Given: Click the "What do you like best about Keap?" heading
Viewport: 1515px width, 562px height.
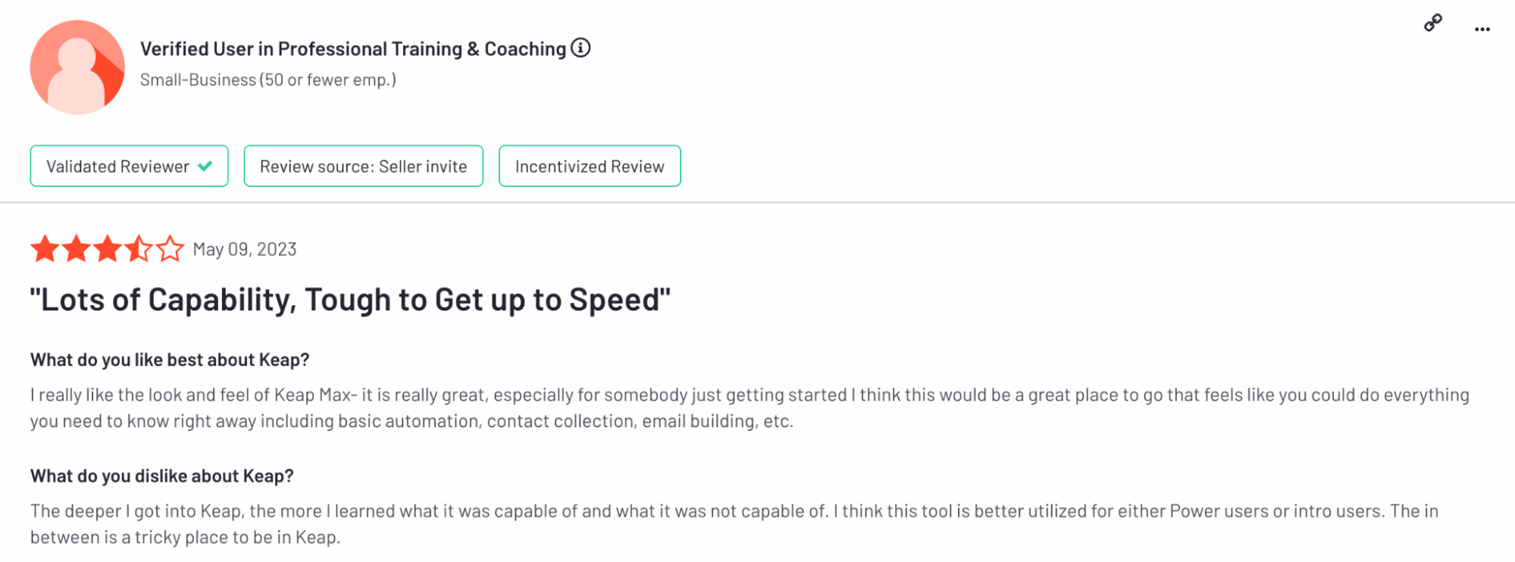Looking at the screenshot, I should tap(170, 360).
